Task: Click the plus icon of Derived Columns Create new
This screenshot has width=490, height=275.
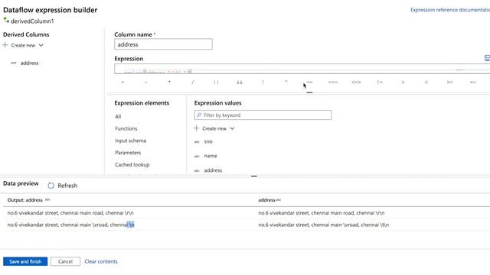Action: 5,45
